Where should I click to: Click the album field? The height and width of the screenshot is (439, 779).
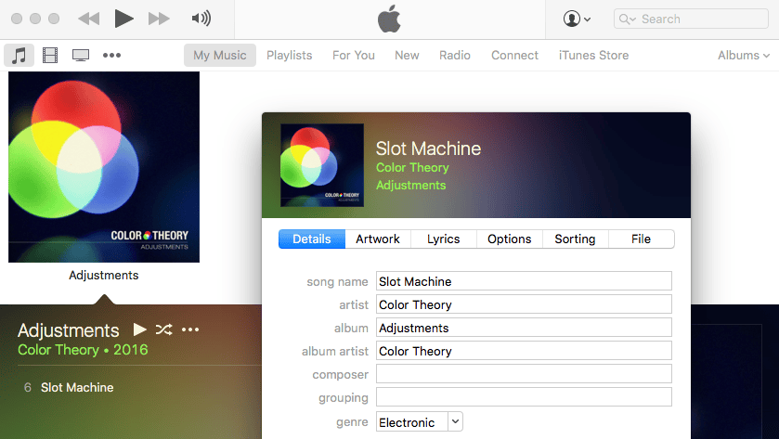(x=524, y=328)
